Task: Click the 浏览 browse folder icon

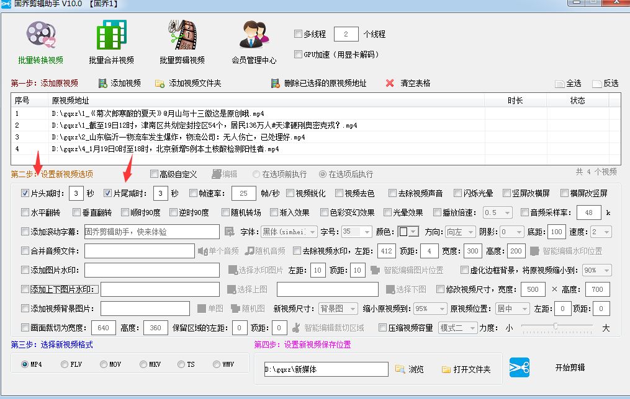Action: (x=400, y=369)
